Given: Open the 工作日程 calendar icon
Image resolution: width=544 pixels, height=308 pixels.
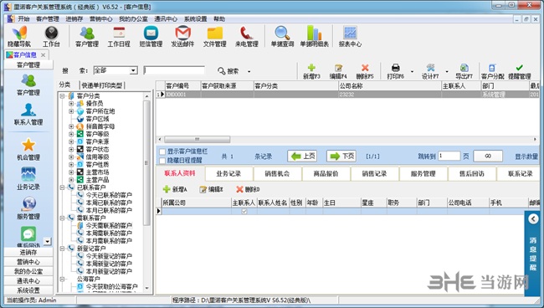Looking at the screenshot, I should pos(119,36).
